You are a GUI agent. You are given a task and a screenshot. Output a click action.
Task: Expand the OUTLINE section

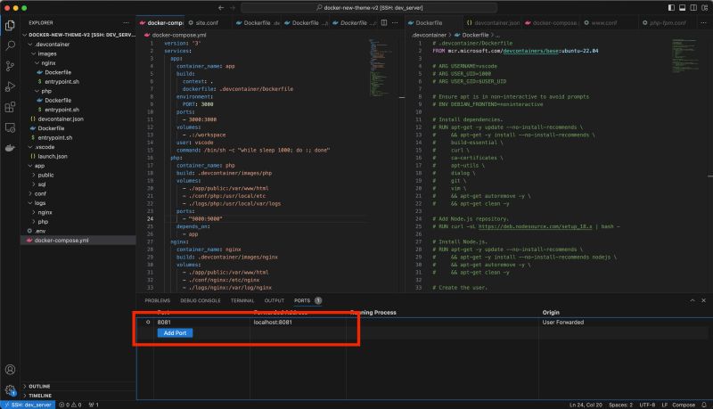click(37, 387)
